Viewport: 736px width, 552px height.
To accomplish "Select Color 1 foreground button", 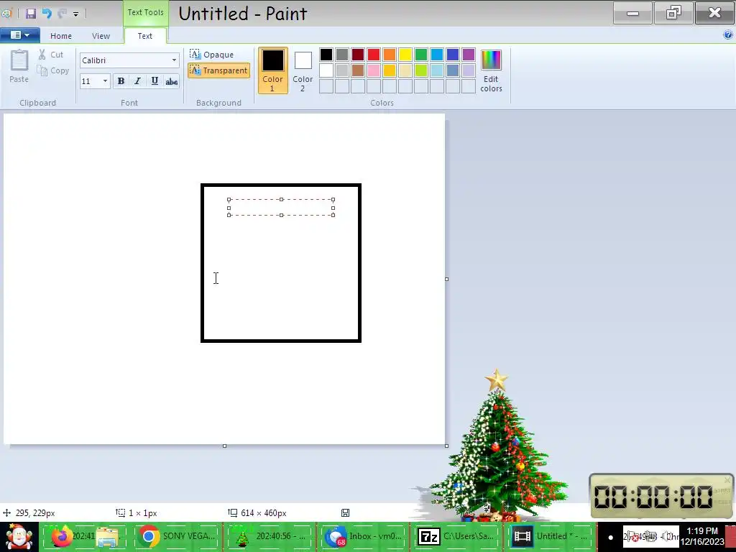I will tap(272, 70).
